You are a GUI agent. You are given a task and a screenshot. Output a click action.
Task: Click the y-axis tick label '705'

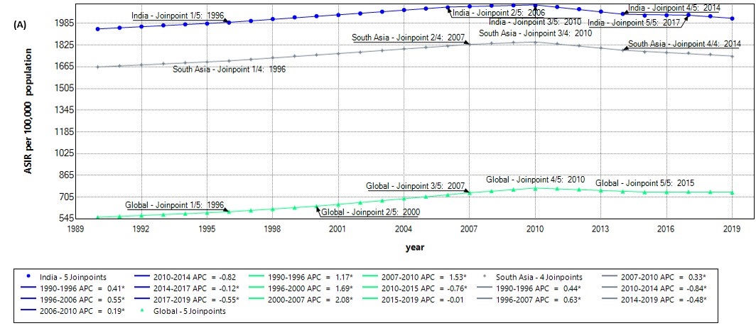pyautogui.click(x=66, y=197)
